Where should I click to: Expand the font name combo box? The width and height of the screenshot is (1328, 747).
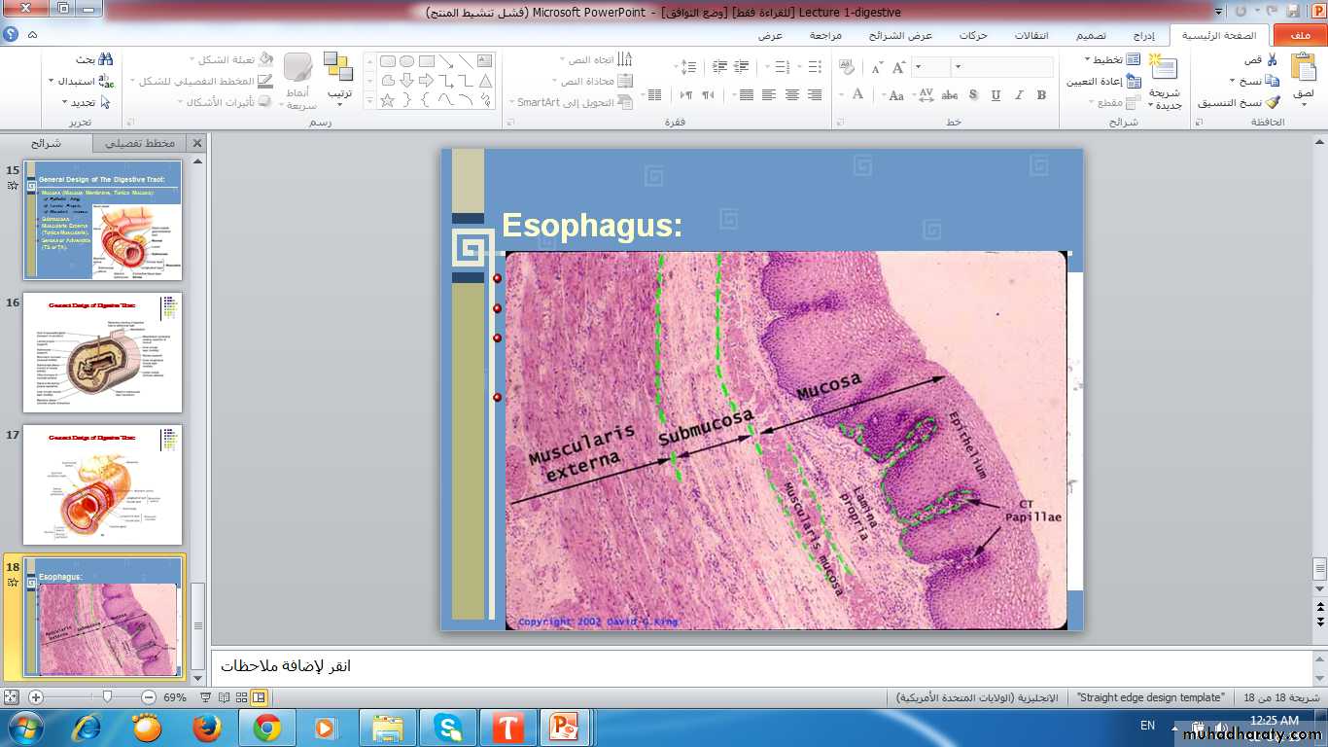click(x=958, y=67)
